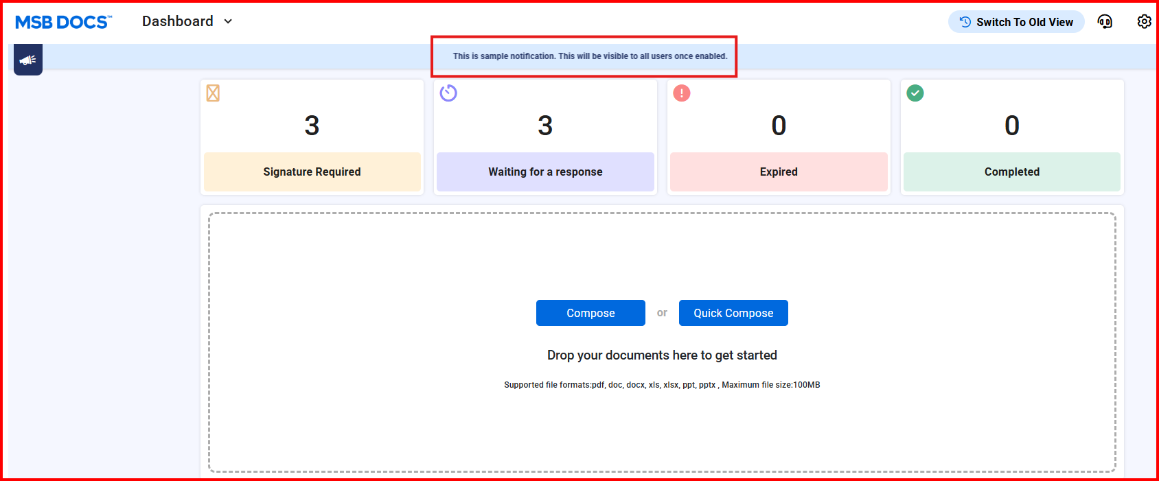Click the Signature Required count number
The width and height of the screenshot is (1159, 481).
coord(312,126)
